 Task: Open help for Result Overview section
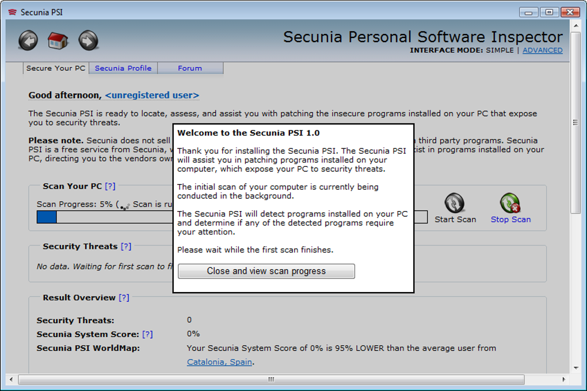click(x=124, y=298)
